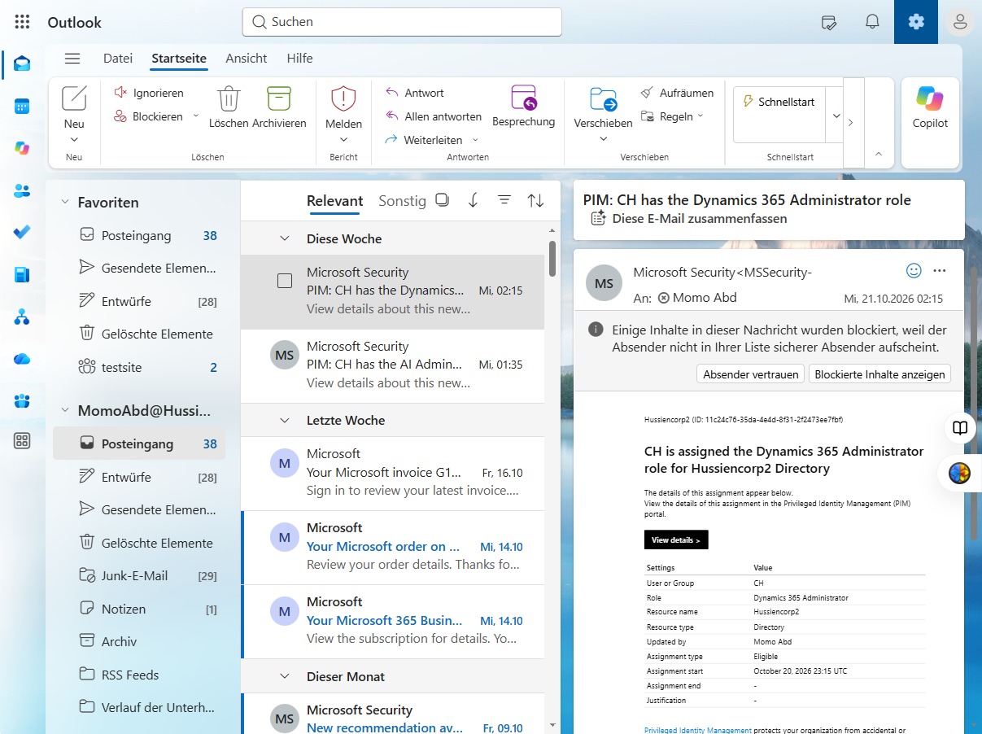982x734 pixels.
Task: Switch to the Ansicht tab
Action: pyautogui.click(x=247, y=58)
